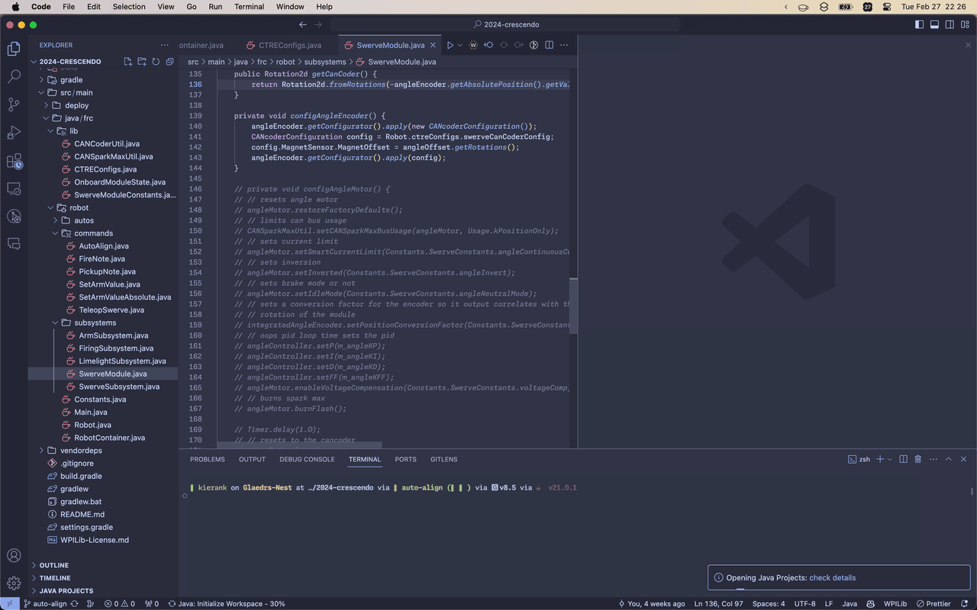Screen dimensions: 977x610
Task: Open the Source Control view
Action: (14, 104)
